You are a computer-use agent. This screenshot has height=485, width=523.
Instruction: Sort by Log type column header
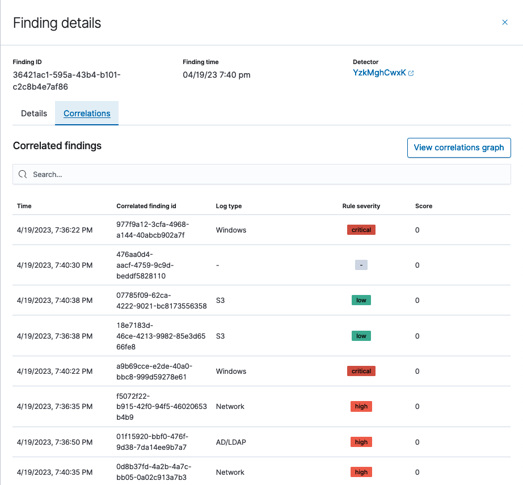coord(229,206)
